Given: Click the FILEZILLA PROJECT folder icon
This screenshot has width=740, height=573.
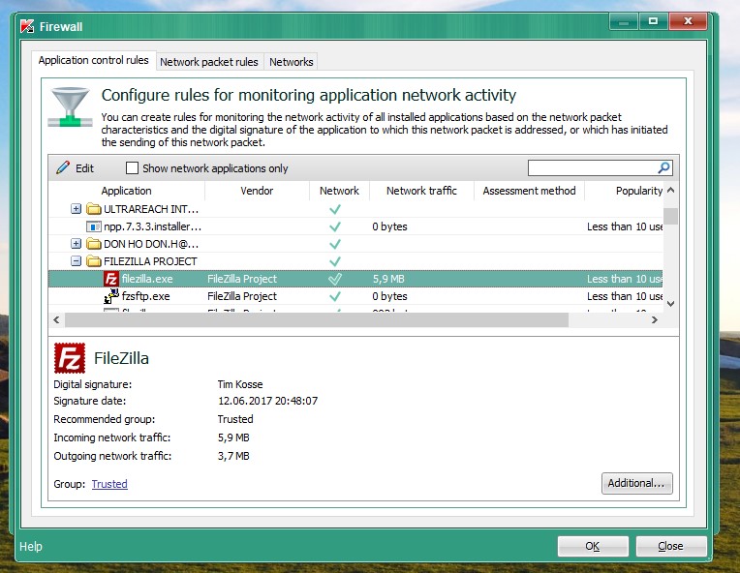Looking at the screenshot, I should coord(93,261).
